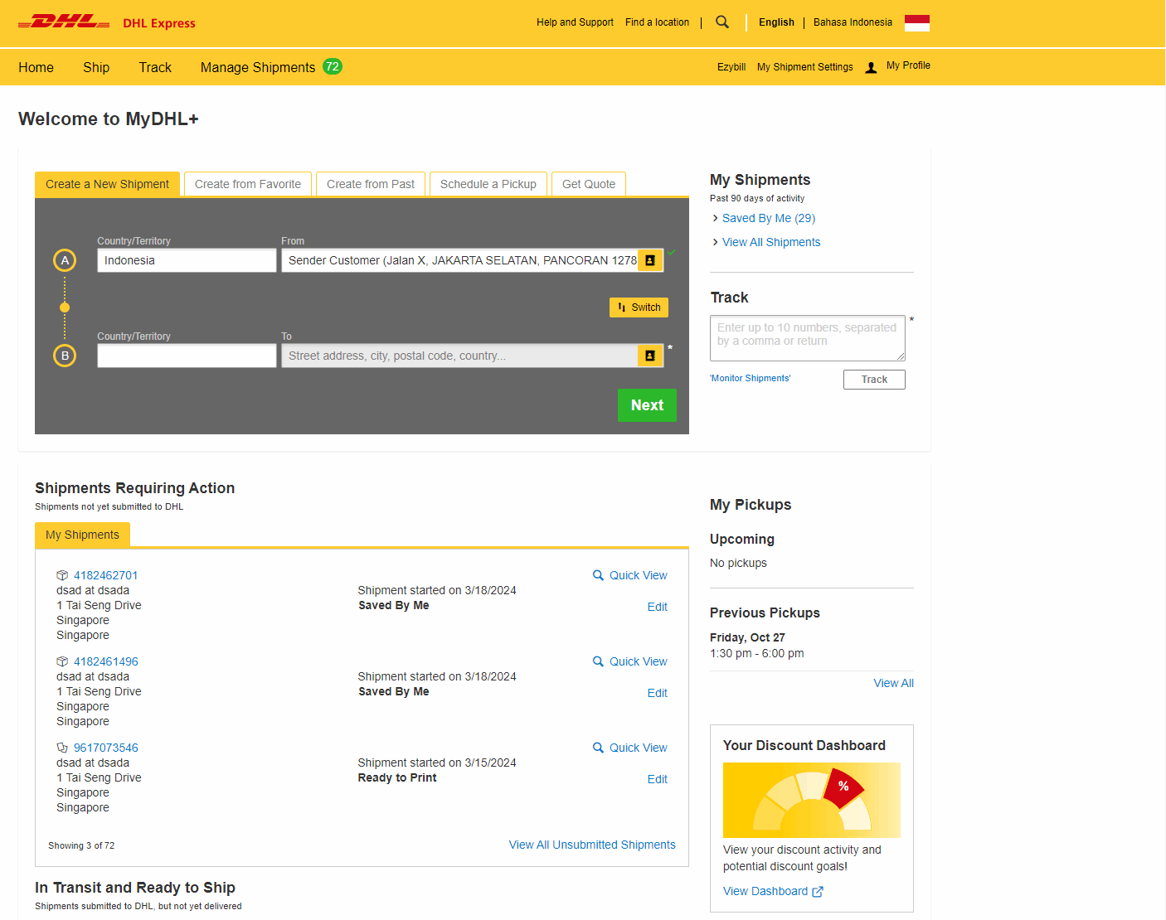1166x920 pixels.
Task: Open My Shipment Settings
Action: coord(804,67)
